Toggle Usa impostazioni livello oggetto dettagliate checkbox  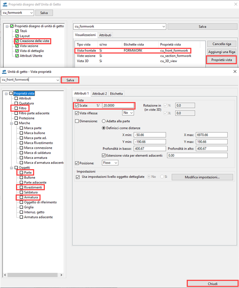pos(78,177)
